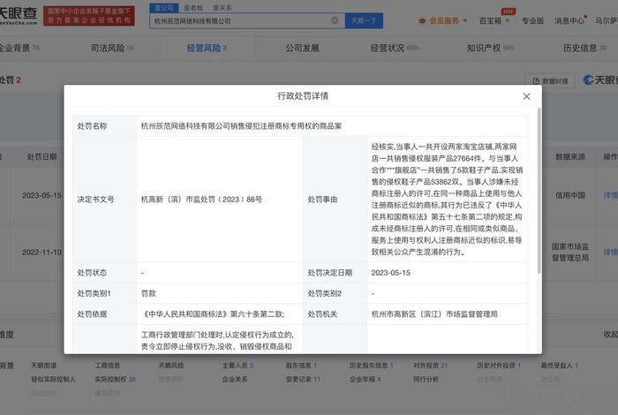Open the 同行分析 link
Screen dimensions: 618x415
426,379
